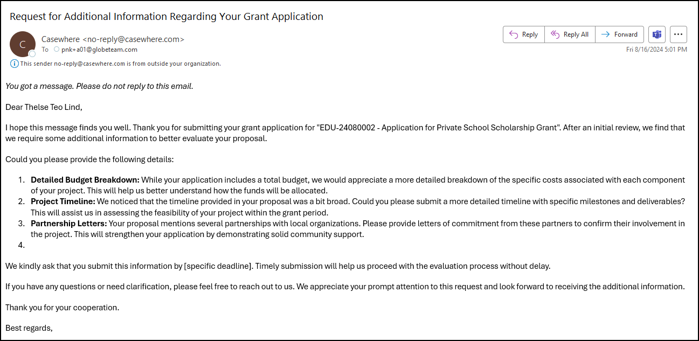Screen dimensions: 699x341
Task: Forward this email message
Action: pos(619,34)
